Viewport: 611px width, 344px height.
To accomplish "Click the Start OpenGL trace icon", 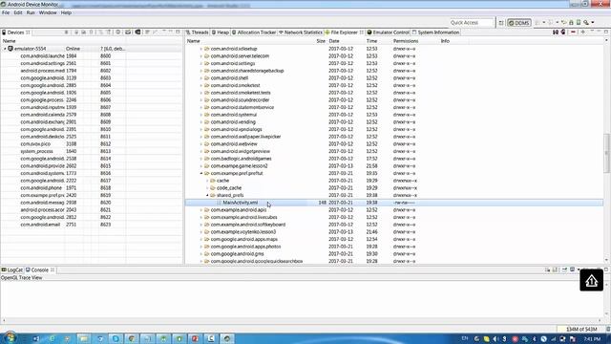I will point(155,32).
